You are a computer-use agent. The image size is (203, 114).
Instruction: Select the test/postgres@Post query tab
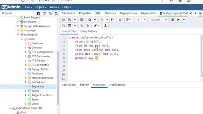(174, 13)
